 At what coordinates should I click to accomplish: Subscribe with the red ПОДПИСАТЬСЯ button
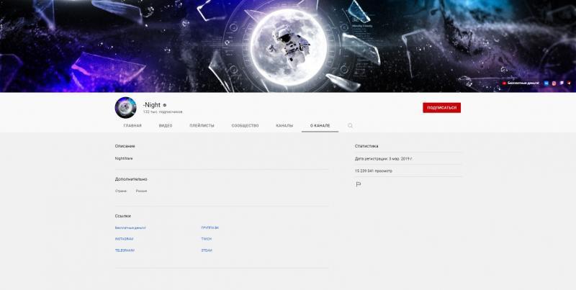(x=441, y=107)
